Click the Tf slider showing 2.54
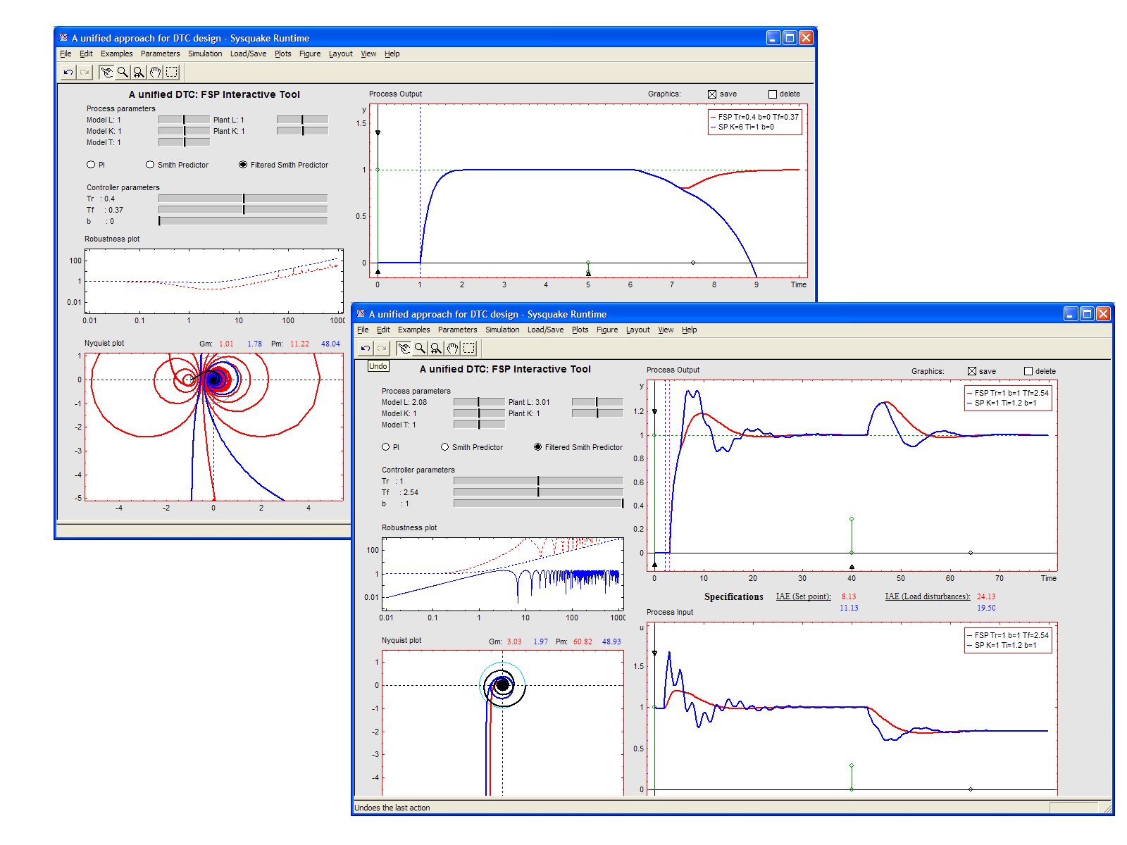The image size is (1127, 845). pyautogui.click(x=538, y=492)
